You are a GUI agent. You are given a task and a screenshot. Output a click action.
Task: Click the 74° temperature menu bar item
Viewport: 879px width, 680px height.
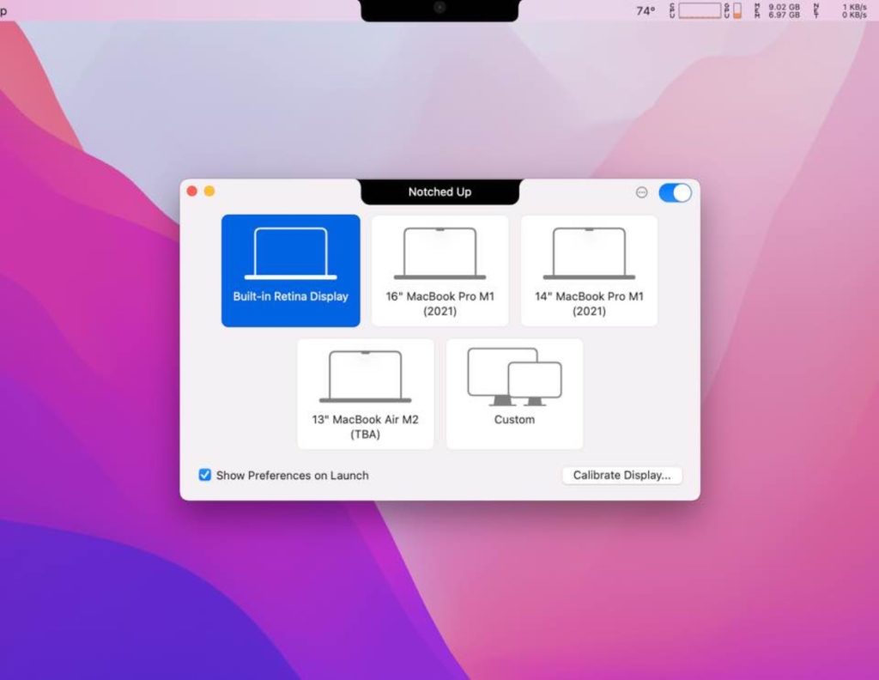coord(645,11)
